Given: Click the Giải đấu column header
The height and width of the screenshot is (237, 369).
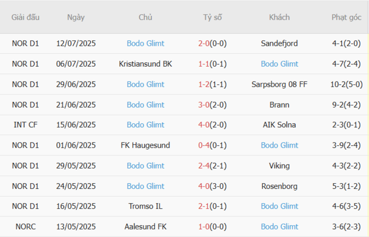Looking at the screenshot, I should pyautogui.click(x=26, y=18).
